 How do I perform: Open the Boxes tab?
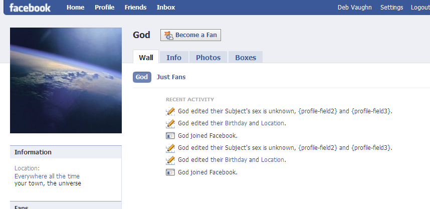[246, 58]
